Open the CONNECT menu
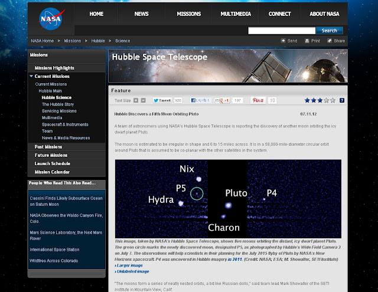Viewport: 378px width, 292px height. (x=279, y=14)
